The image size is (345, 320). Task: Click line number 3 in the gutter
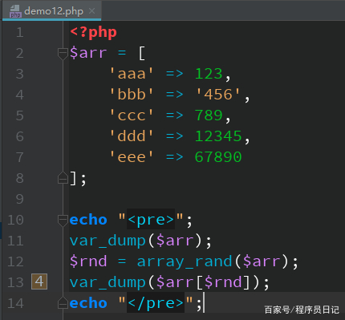click(20, 74)
